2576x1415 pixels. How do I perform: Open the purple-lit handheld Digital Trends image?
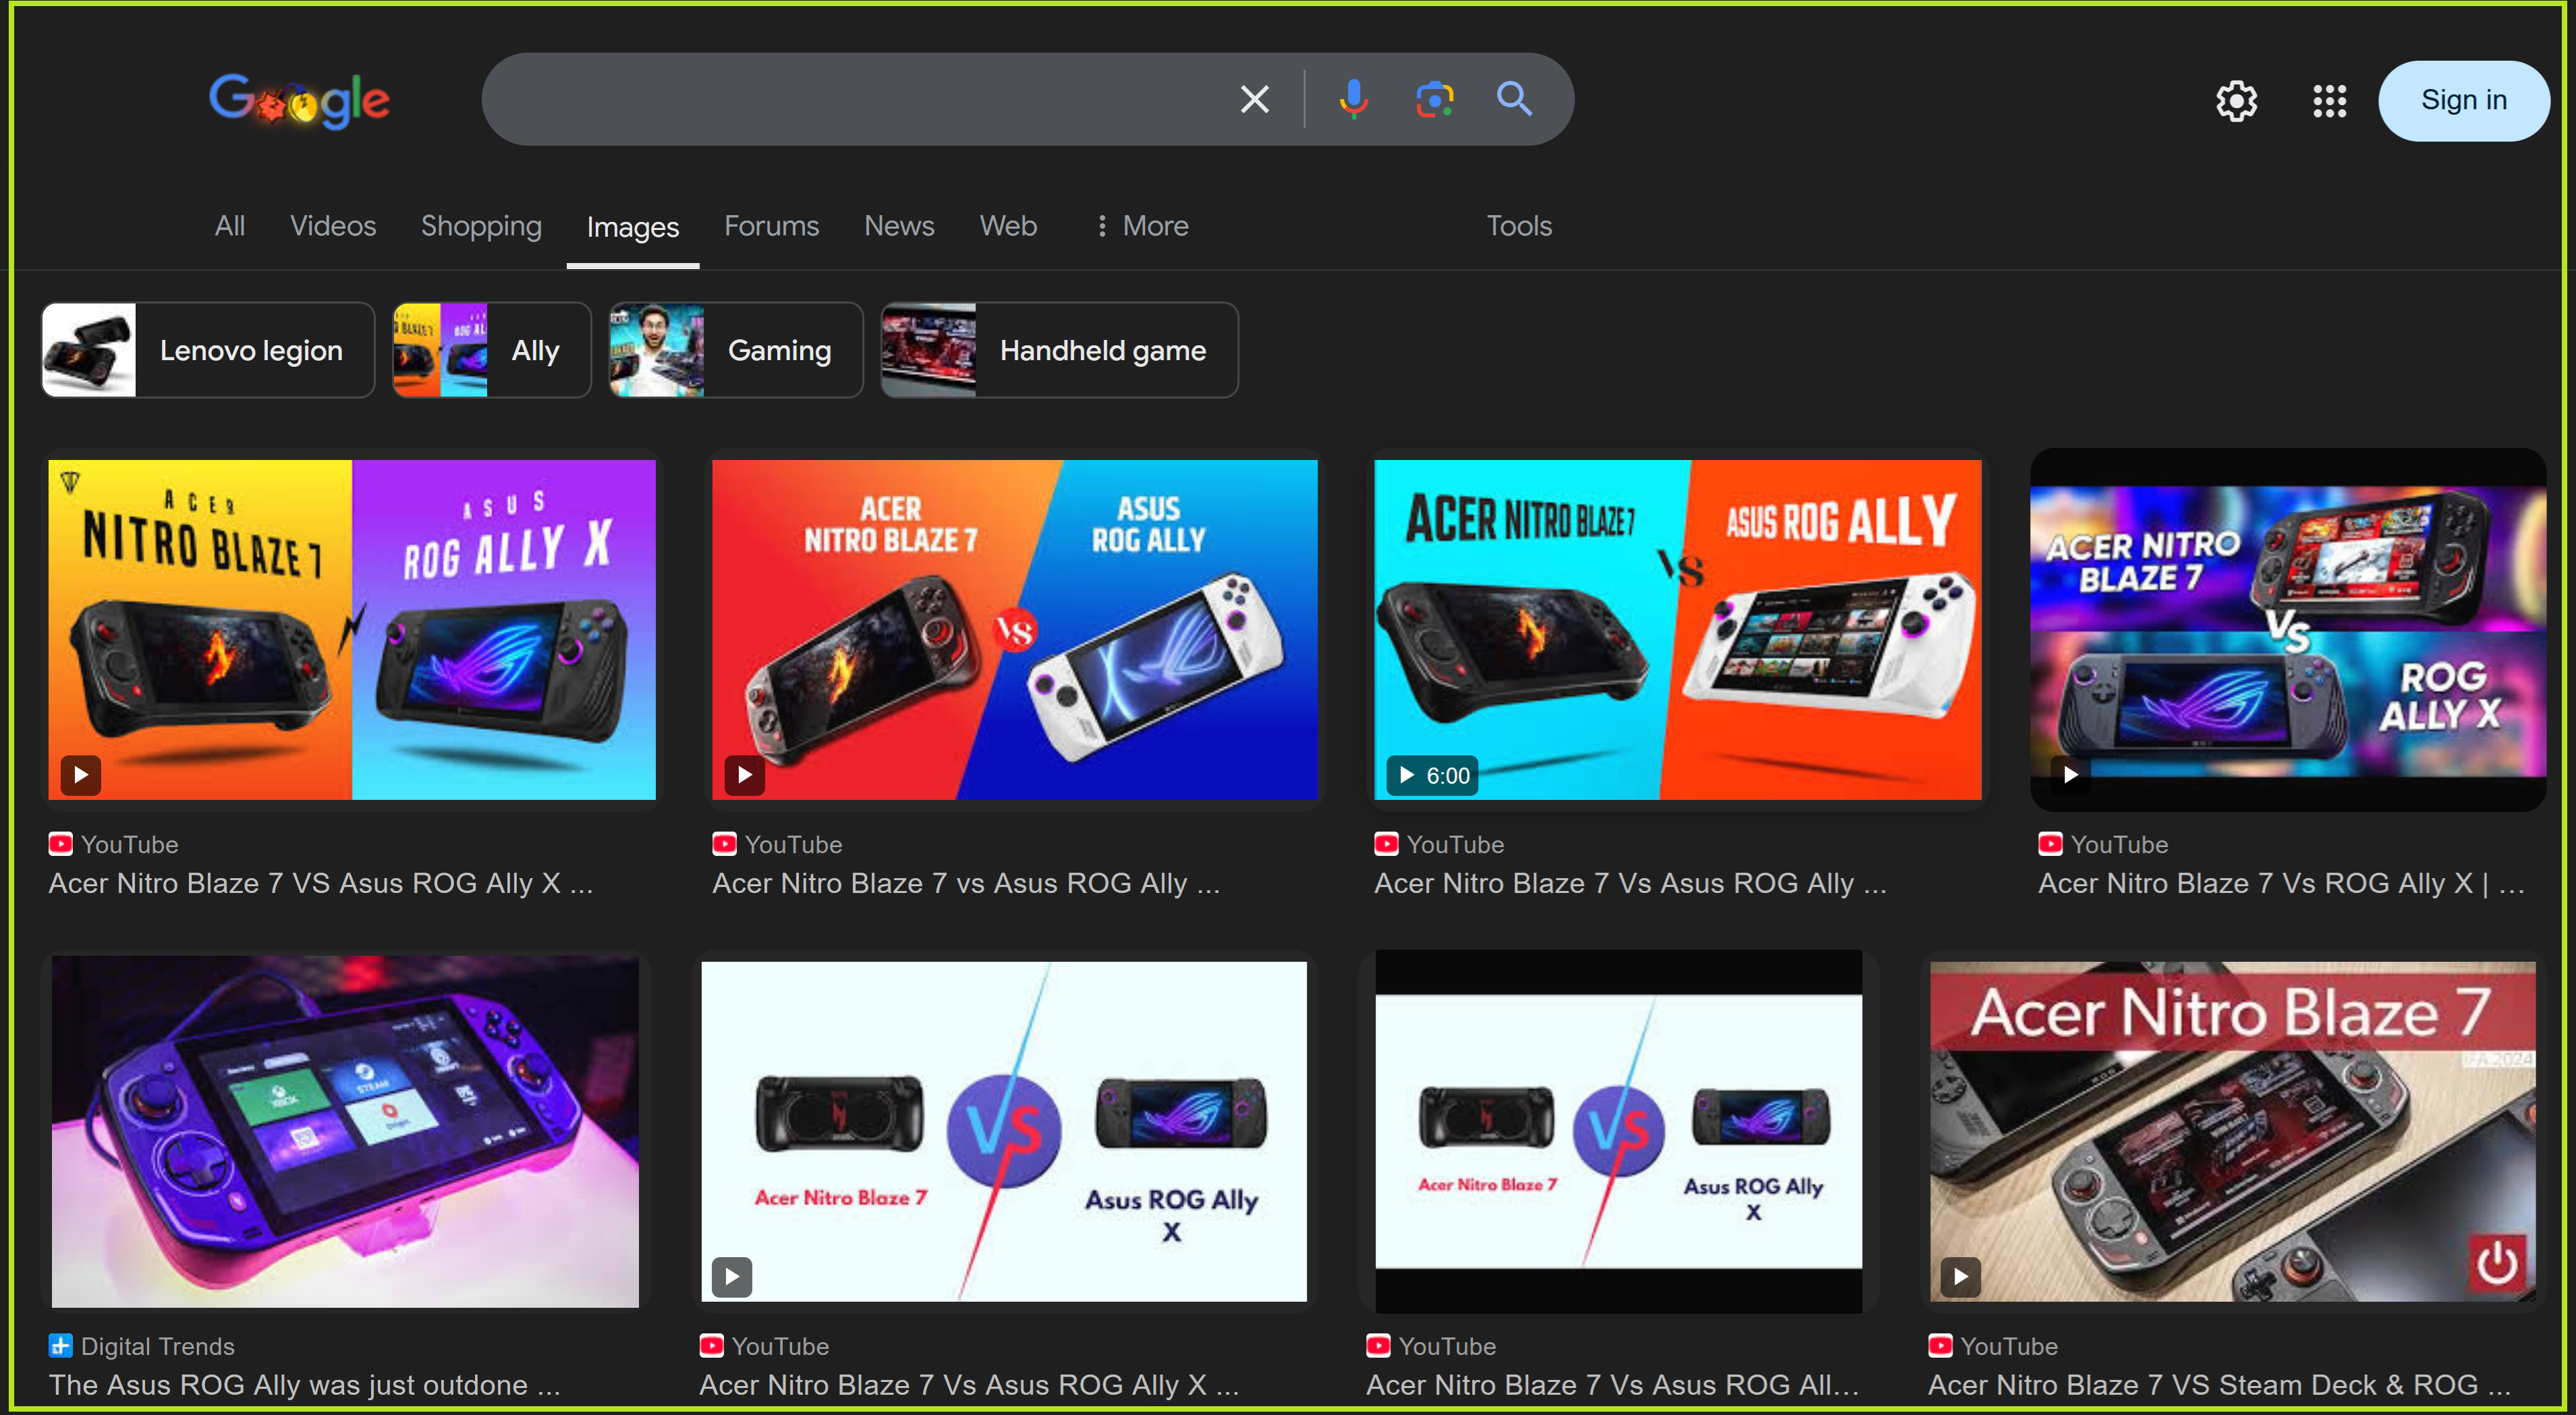pyautogui.click(x=345, y=1131)
